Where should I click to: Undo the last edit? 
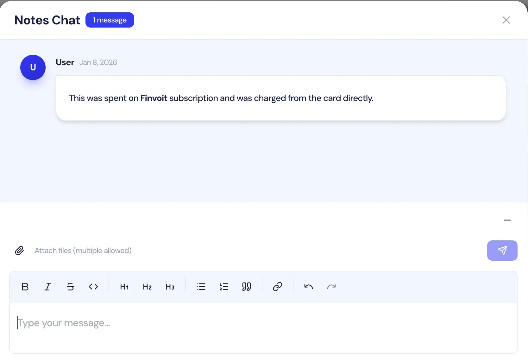(x=309, y=287)
